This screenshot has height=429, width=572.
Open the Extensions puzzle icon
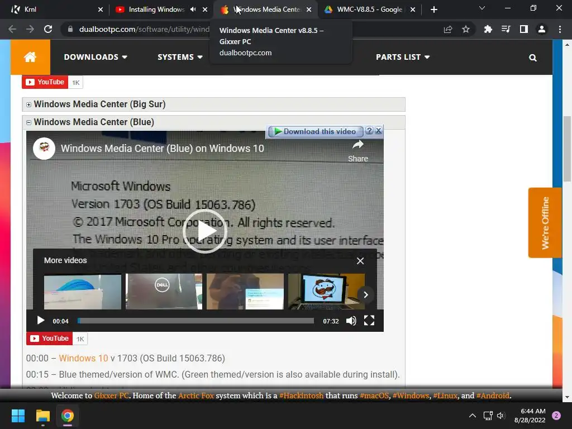[488, 29]
